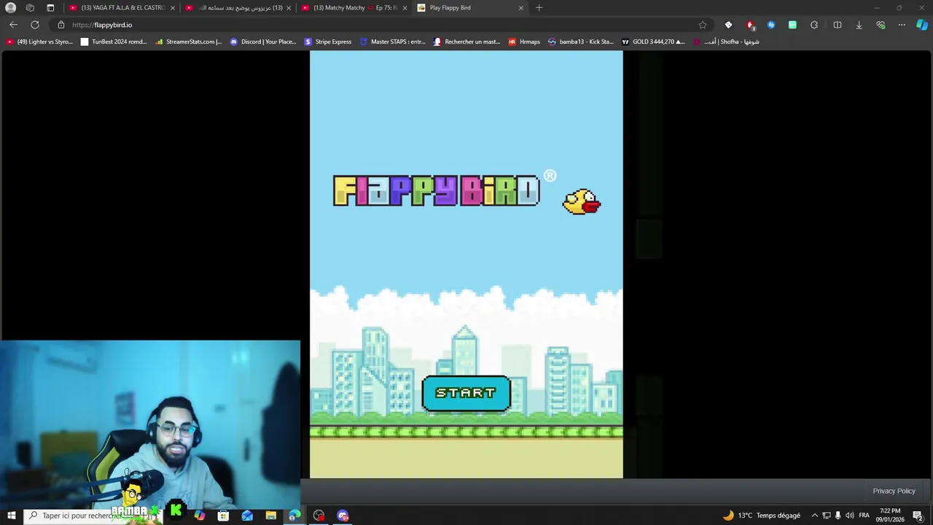Open Microsoft Edge taskbar icon

coord(294,516)
